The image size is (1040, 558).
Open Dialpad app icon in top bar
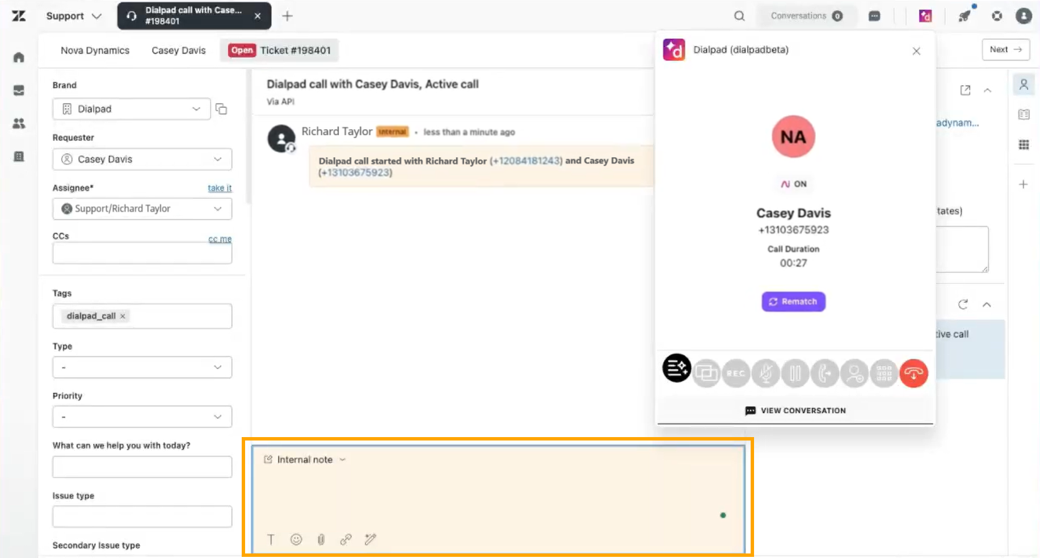click(x=925, y=16)
